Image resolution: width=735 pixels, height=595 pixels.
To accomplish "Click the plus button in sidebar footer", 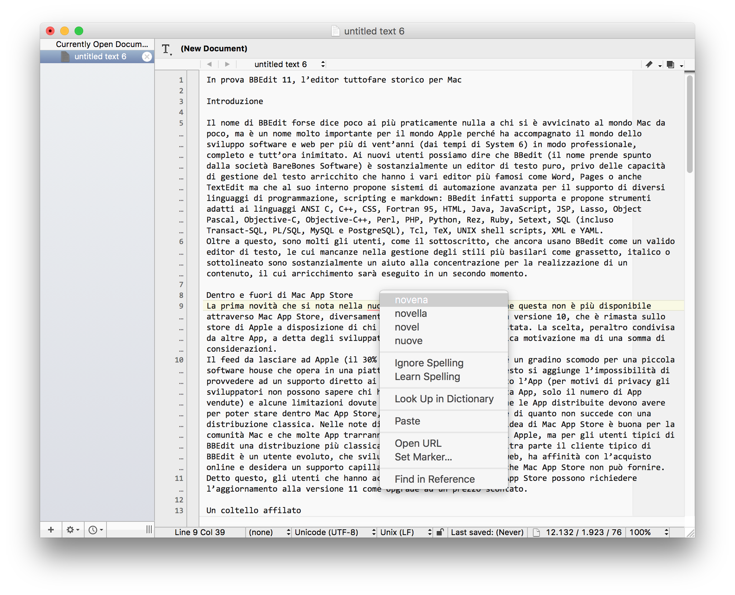I will (51, 530).
